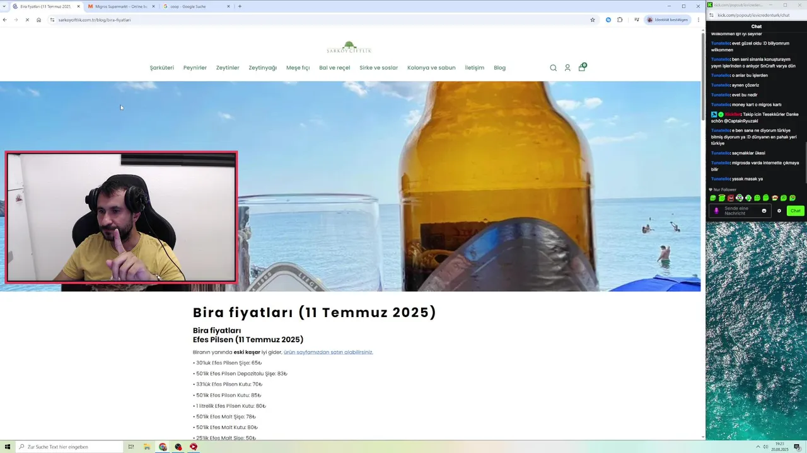View site information icon in Chrome's address bar
The width and height of the screenshot is (807, 453).
point(52,20)
